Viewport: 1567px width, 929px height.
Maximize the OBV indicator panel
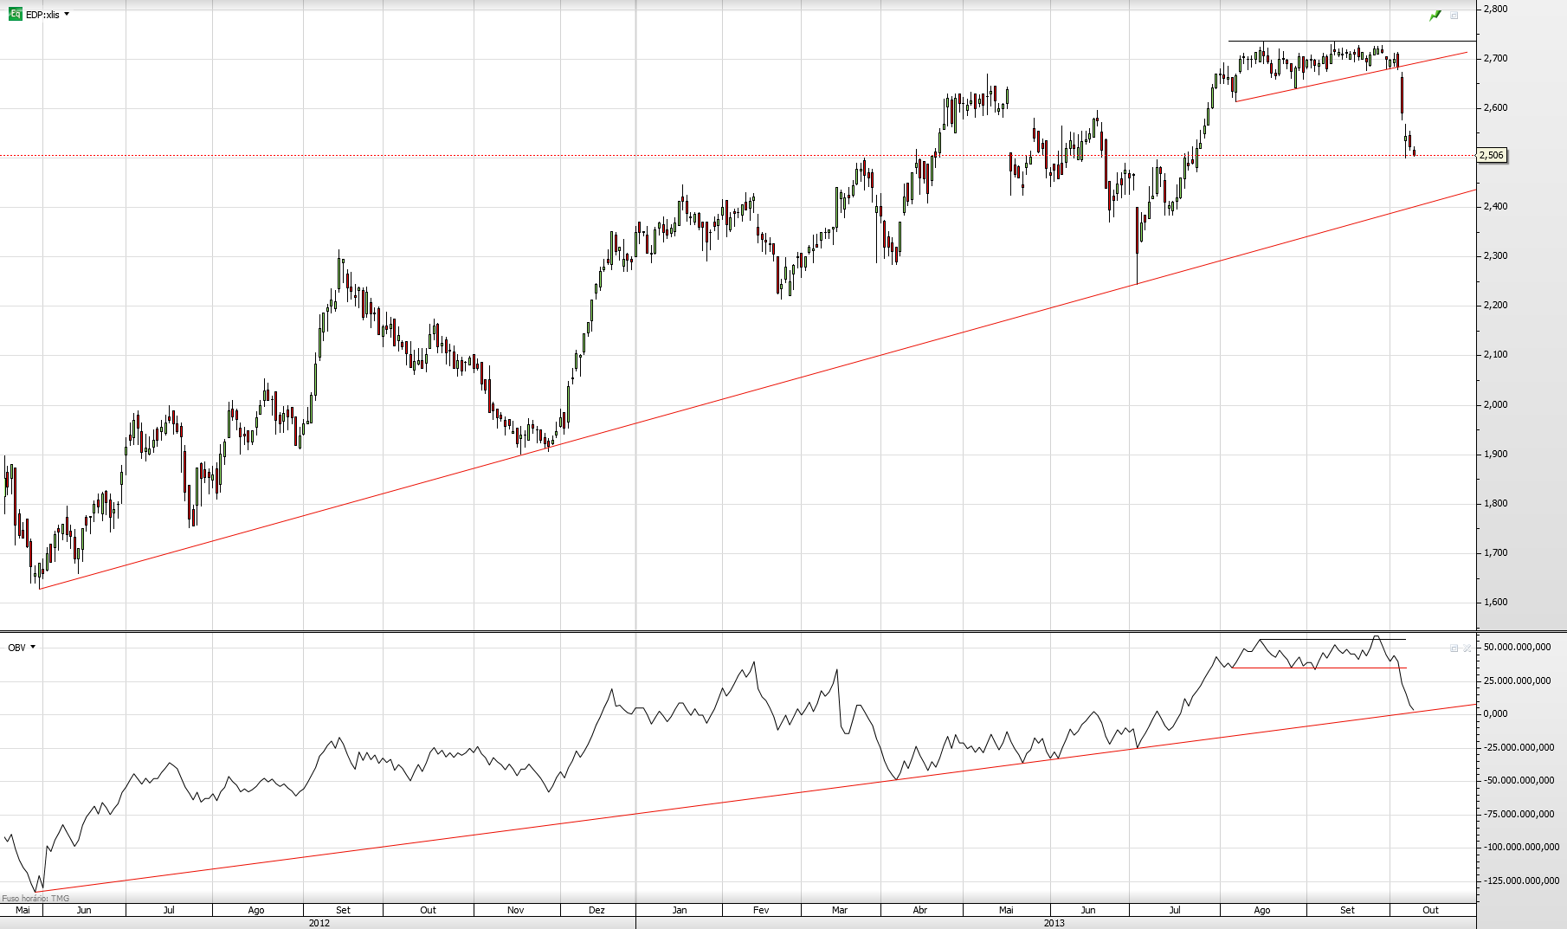pos(1454,648)
